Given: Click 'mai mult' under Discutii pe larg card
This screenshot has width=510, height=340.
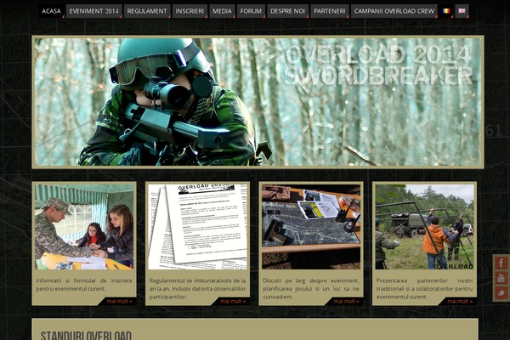Looking at the screenshot, I should coord(346,301).
